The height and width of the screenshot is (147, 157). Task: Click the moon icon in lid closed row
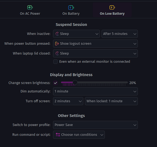(57, 54)
